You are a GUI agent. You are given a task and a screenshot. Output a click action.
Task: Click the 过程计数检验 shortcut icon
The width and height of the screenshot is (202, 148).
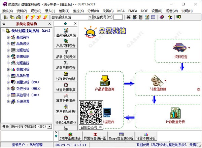coord(66,76)
